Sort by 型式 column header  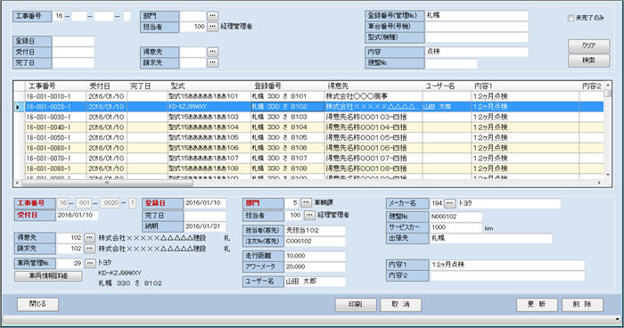coord(209,86)
